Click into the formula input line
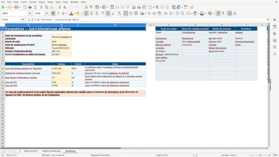Image resolution: width=279 pixels, height=157 pixels. (153, 20)
